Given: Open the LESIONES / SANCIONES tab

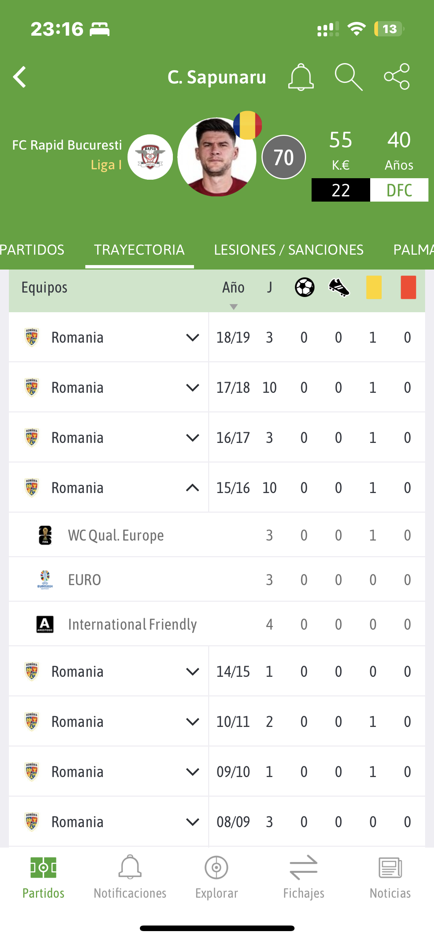Looking at the screenshot, I should pyautogui.click(x=289, y=250).
